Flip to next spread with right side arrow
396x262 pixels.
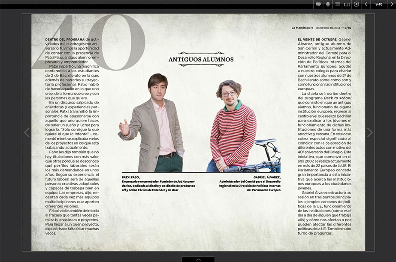point(370,132)
